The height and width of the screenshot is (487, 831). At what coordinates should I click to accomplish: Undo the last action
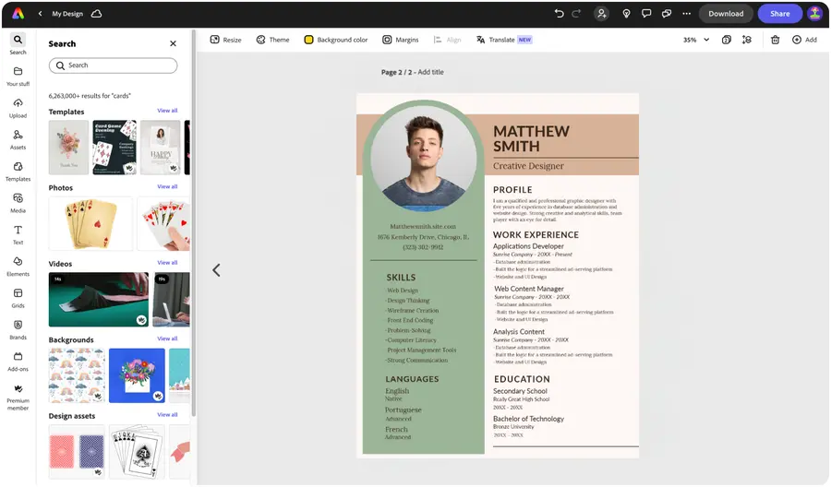pyautogui.click(x=559, y=14)
